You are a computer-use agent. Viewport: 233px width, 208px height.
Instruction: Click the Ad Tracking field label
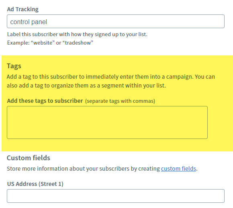point(23,9)
